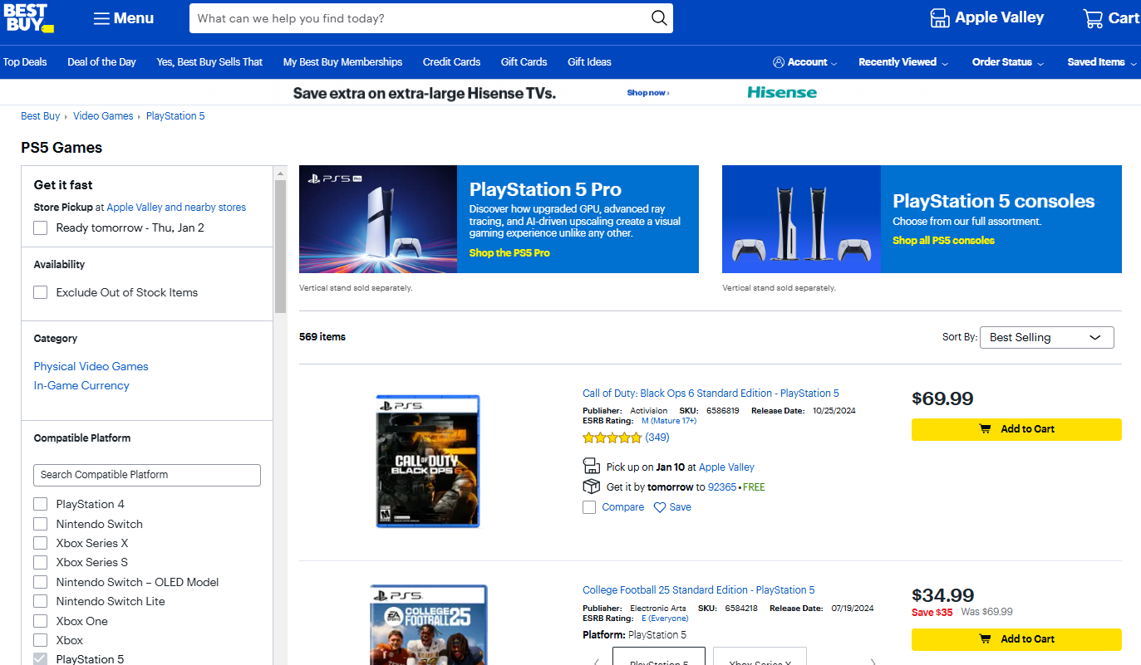Click the search magnifying glass icon

(659, 18)
